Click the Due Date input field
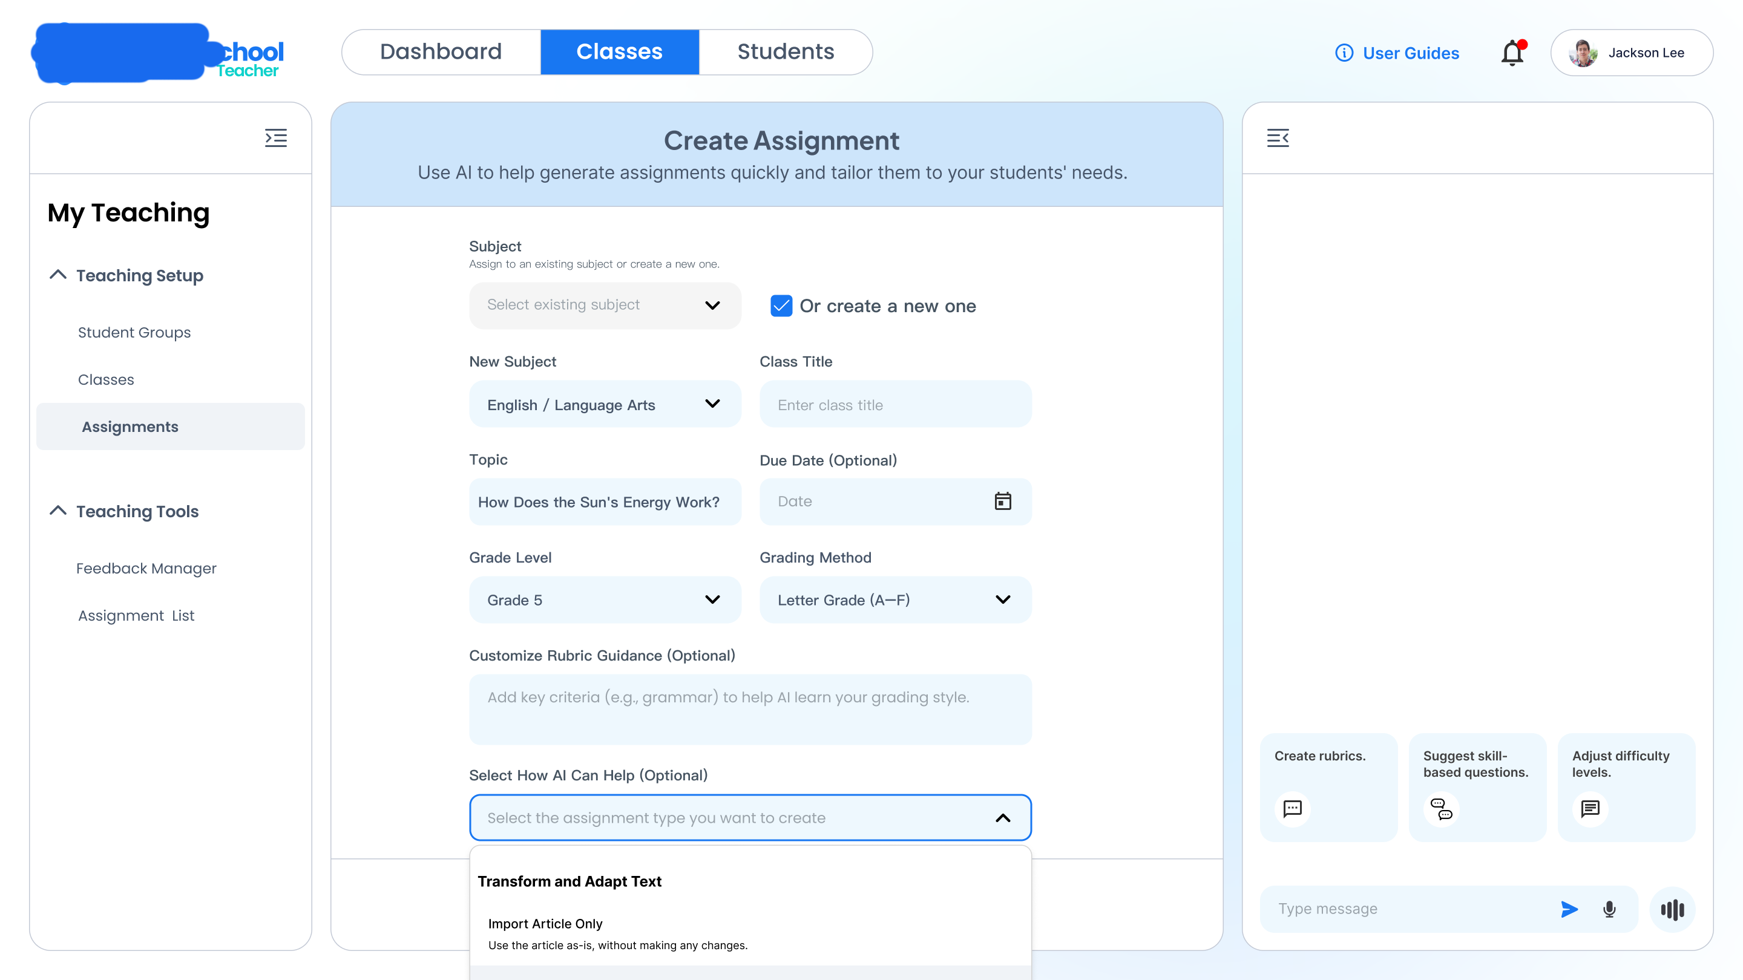Screen dimensions: 1743x980 click(x=895, y=502)
